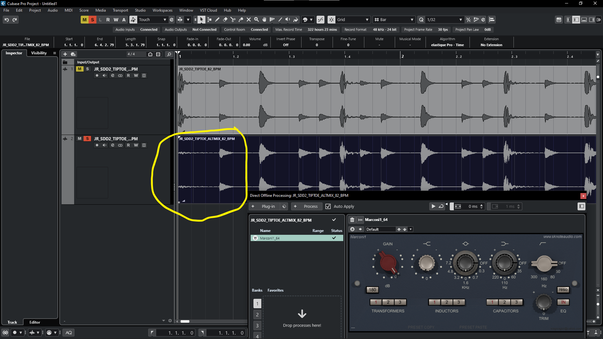Open the 1/32 quantize preset dropdown

461,20
